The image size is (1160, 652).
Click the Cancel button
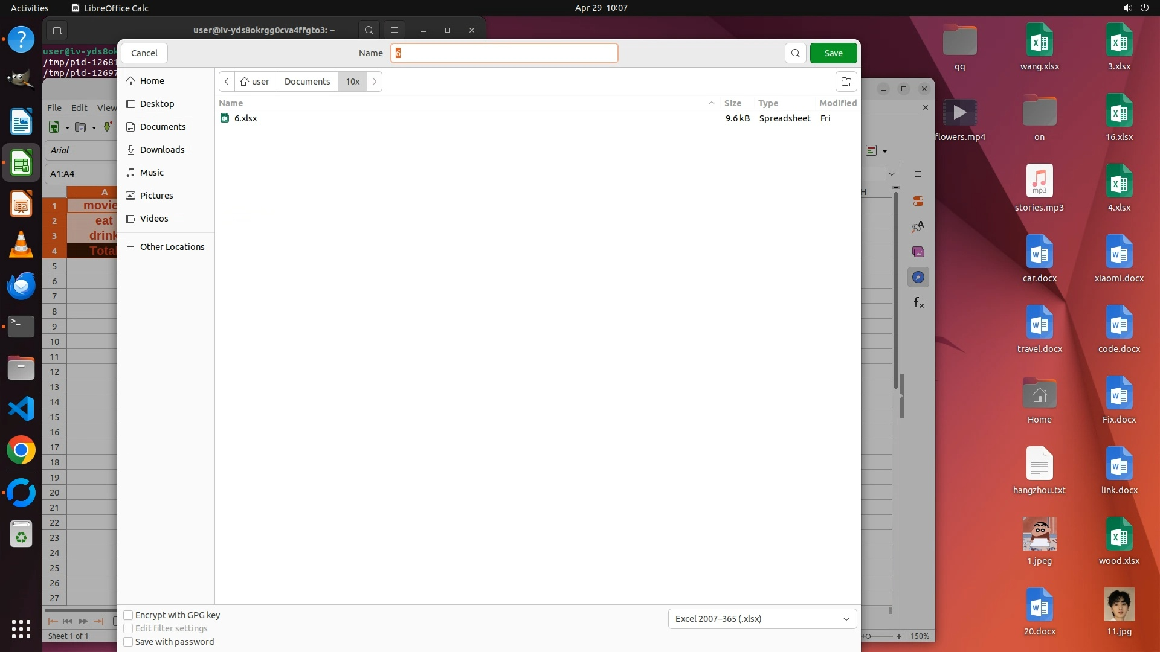144,53
